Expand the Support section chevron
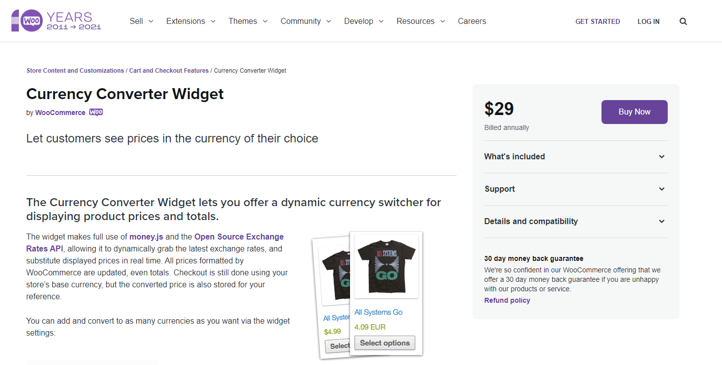Screen dimensions: 722x365 (x=662, y=189)
